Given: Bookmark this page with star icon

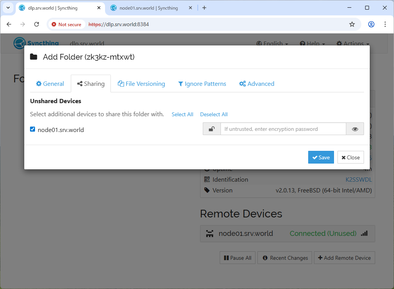Looking at the screenshot, I should 352,24.
